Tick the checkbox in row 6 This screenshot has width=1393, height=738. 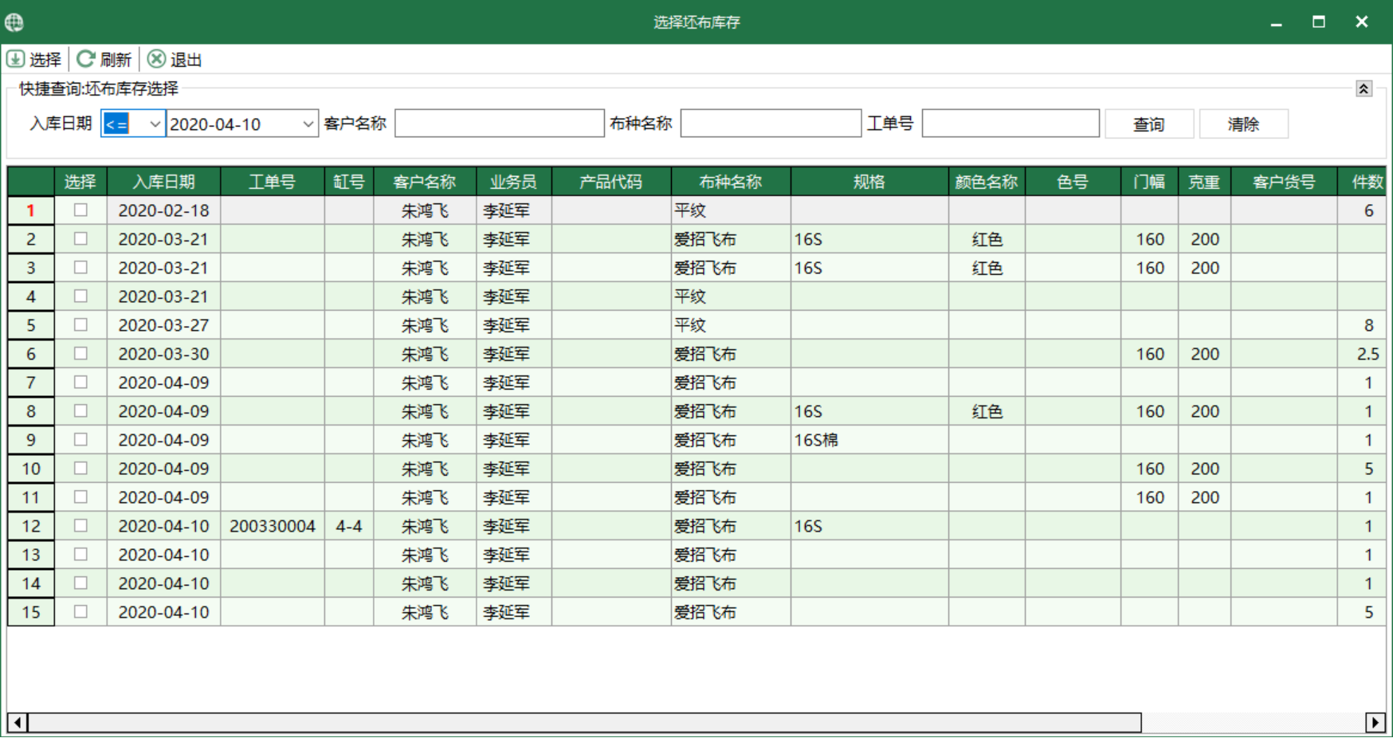point(80,354)
